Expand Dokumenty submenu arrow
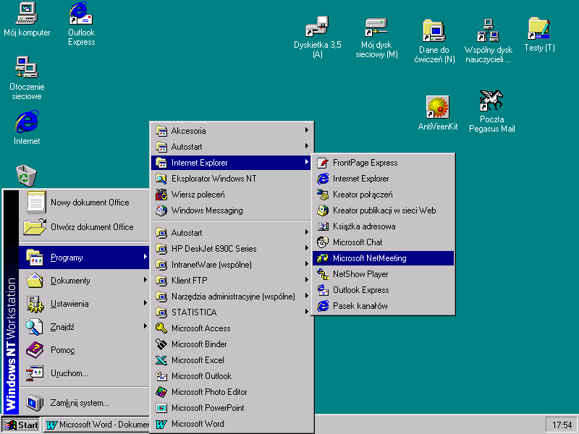Image resolution: width=579 pixels, height=434 pixels. point(145,280)
